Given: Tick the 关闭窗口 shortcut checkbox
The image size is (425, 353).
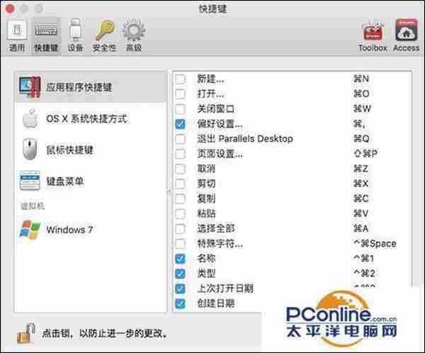Looking at the screenshot, I should coord(180,109).
